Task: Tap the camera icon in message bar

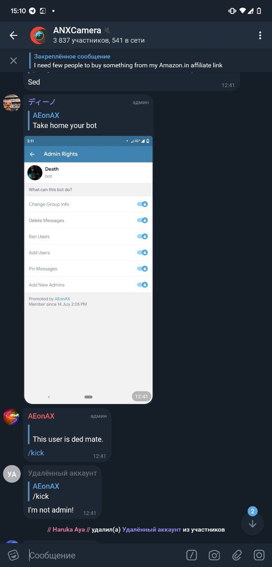Action: 215,555
